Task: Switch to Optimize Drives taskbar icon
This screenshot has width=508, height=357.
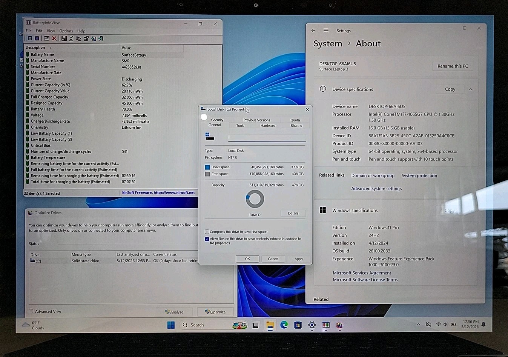Action: tap(339, 325)
